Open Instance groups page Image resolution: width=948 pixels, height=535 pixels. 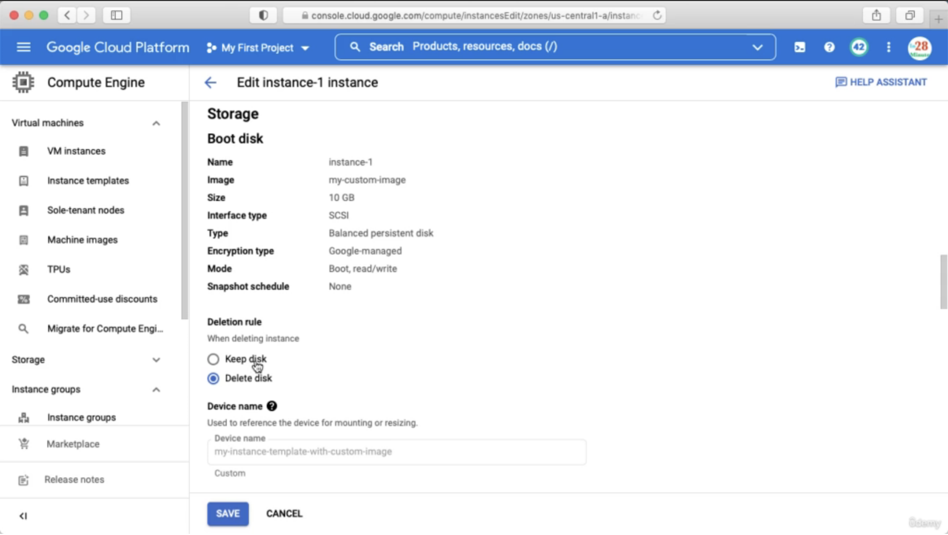click(81, 417)
